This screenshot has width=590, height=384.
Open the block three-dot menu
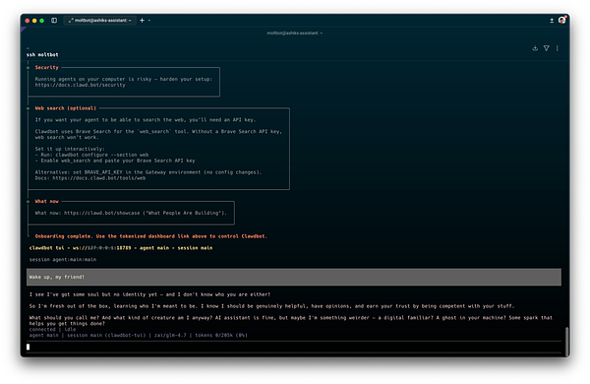point(558,48)
